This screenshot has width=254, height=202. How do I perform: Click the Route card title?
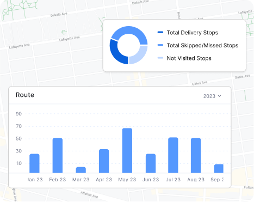(25, 95)
